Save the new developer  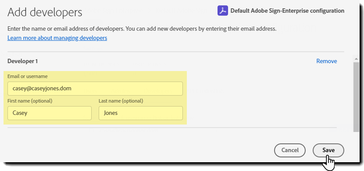point(328,150)
